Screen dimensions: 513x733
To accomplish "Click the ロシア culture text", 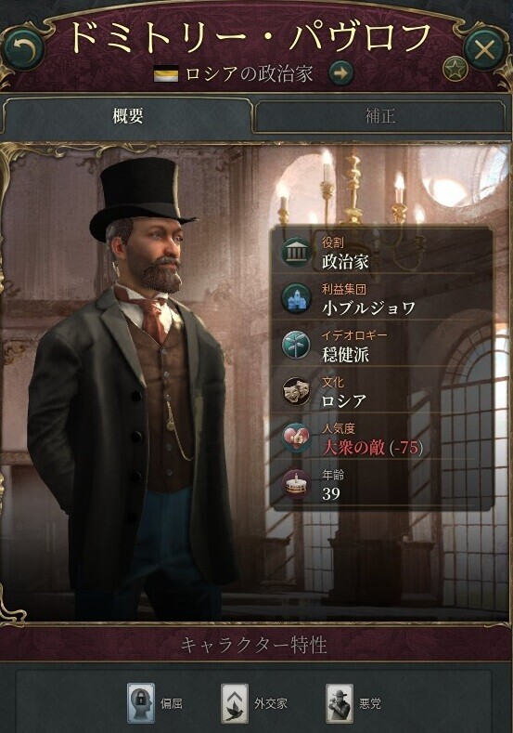I will click(344, 401).
